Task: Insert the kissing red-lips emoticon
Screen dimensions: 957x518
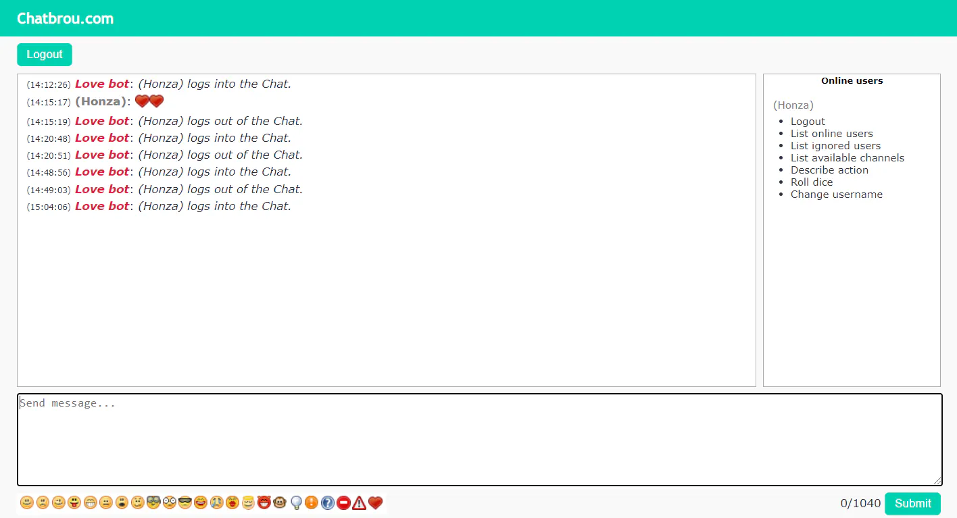Action: [x=232, y=502]
